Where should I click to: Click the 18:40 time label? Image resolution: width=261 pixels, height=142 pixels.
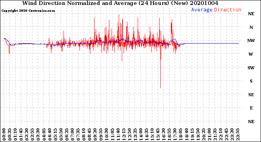pyautogui.click(x=186, y=134)
